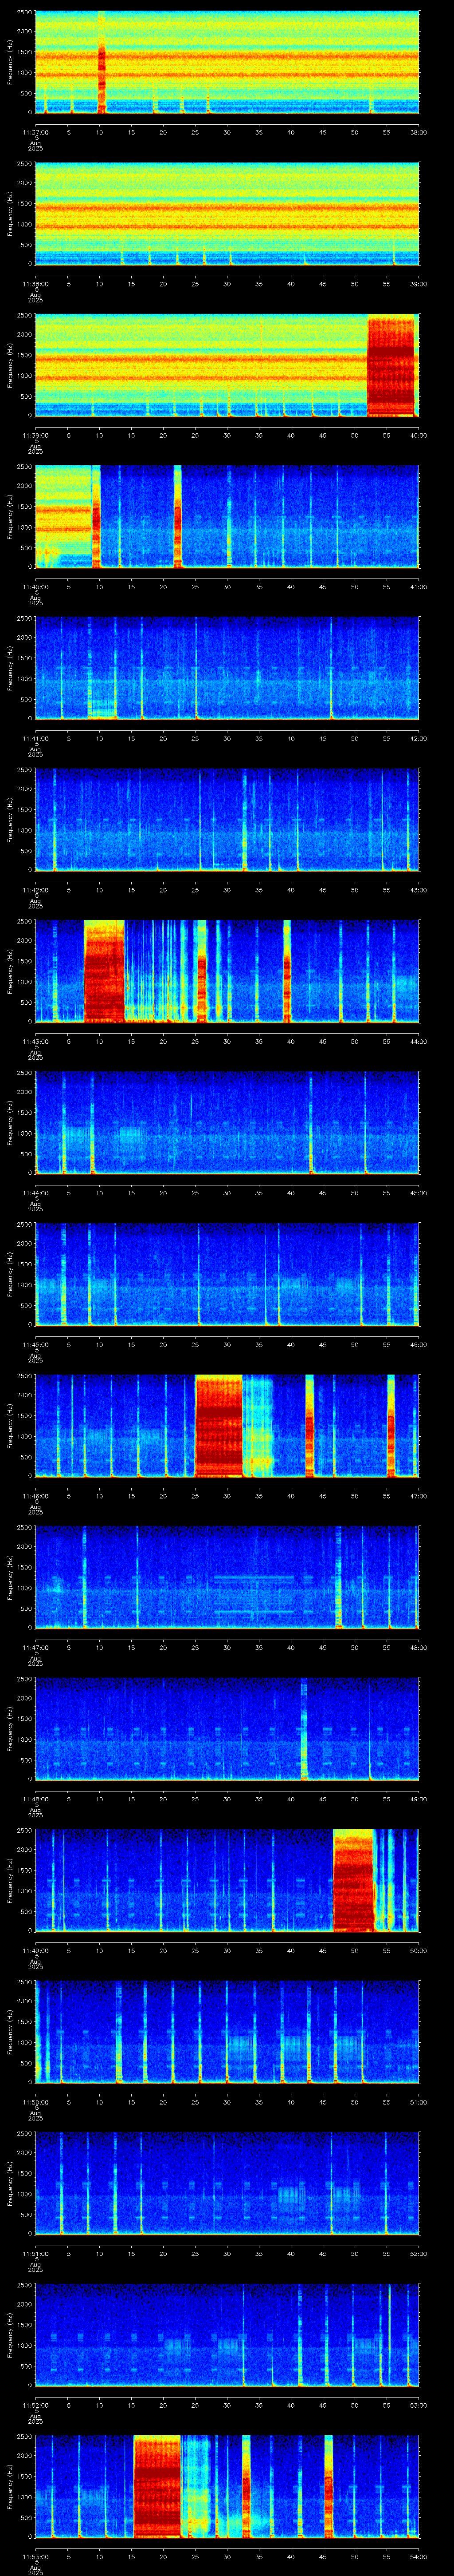Click the spectrogram panel starting at 11:41:00
Image resolution: width=454 pixels, height=2576 pixels.
click(x=227, y=668)
